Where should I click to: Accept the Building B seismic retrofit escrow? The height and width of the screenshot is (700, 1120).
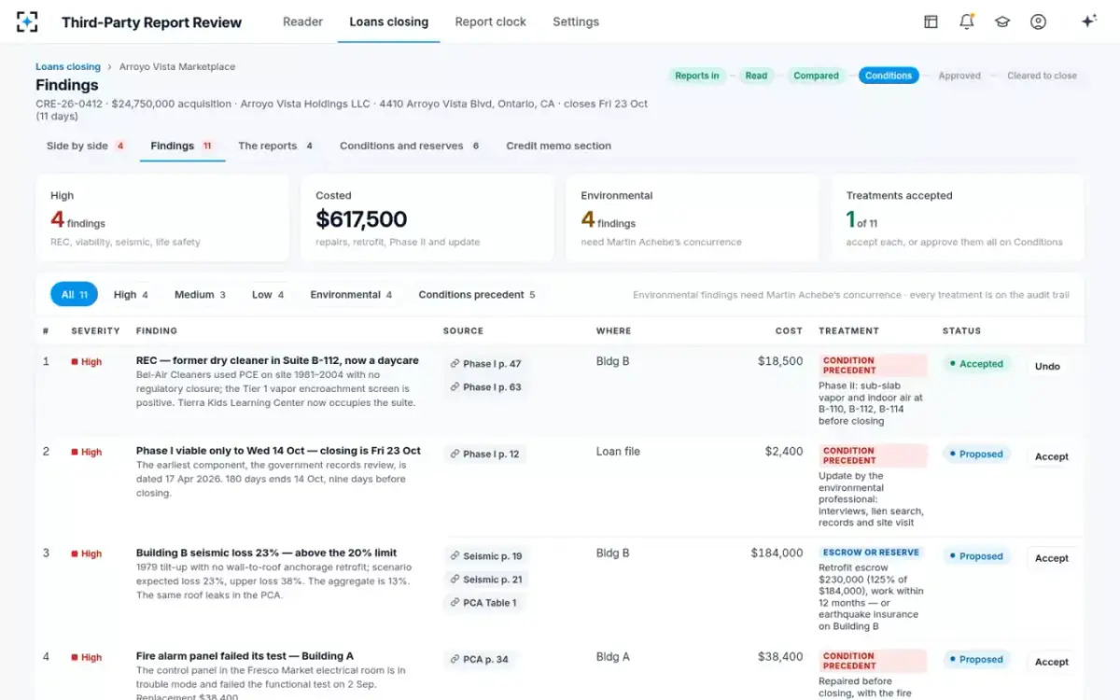pyautogui.click(x=1052, y=558)
